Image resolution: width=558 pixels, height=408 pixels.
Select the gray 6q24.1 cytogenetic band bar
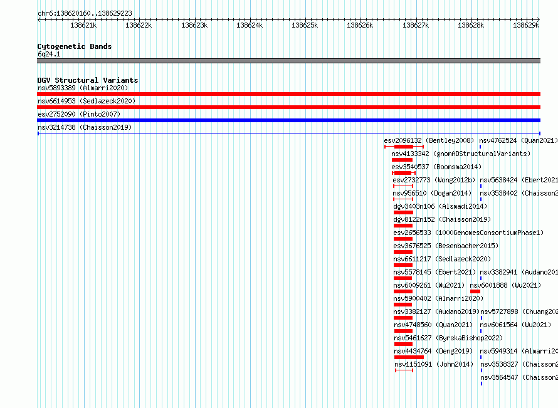[288, 61]
